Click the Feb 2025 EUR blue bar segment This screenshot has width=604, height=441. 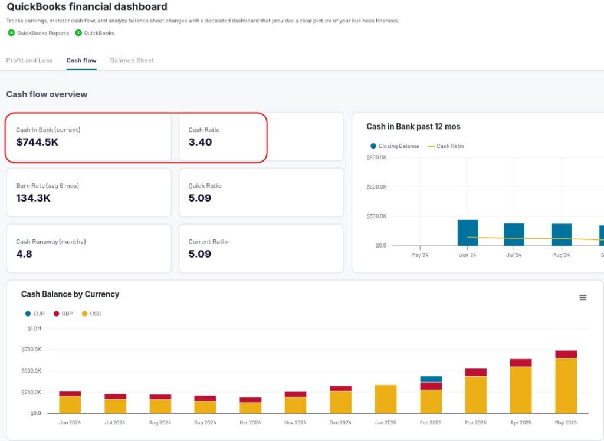(x=431, y=379)
